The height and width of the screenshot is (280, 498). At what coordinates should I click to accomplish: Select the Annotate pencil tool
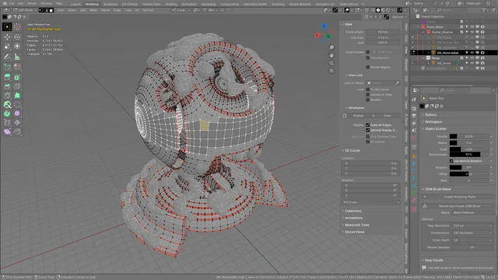(7, 57)
